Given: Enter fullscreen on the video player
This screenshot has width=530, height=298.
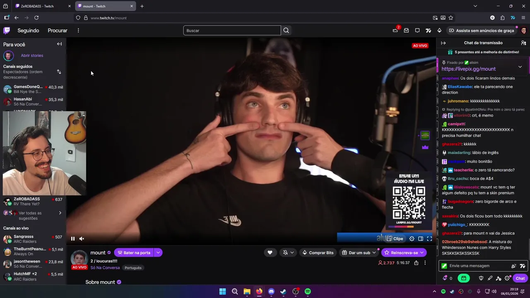Looking at the screenshot, I should point(429,238).
